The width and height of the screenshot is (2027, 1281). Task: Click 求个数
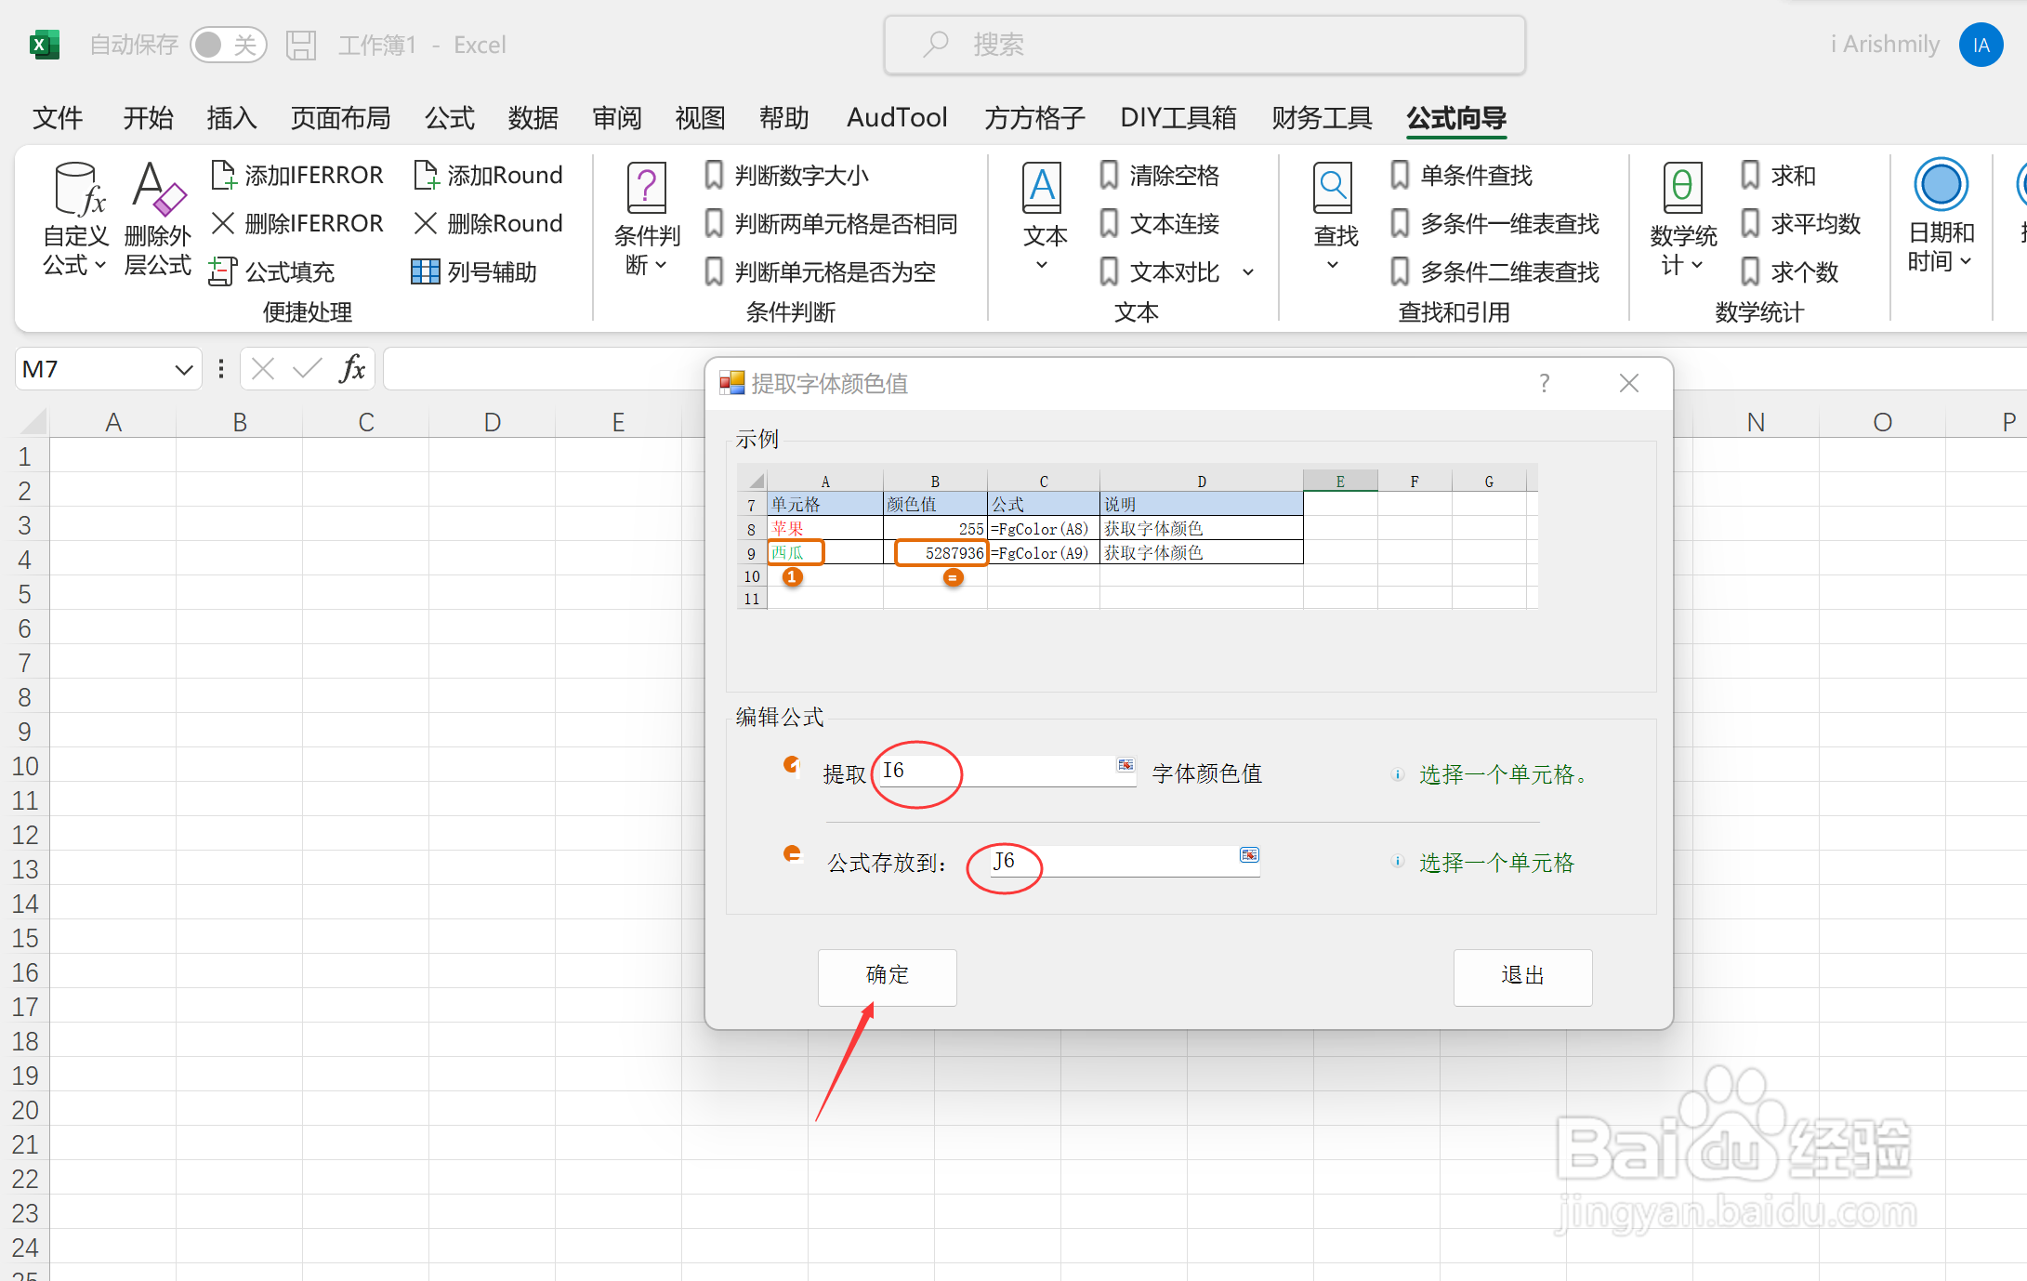[1789, 271]
